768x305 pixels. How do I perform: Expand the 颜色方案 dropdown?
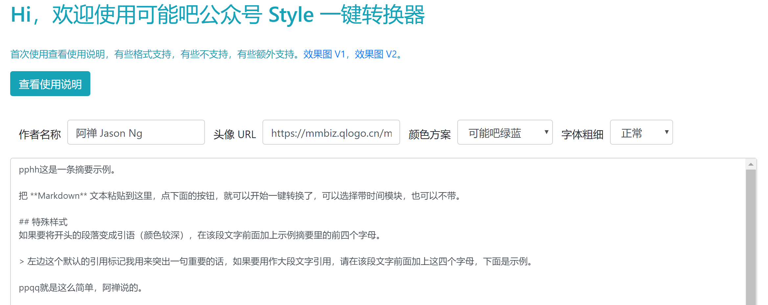505,132
